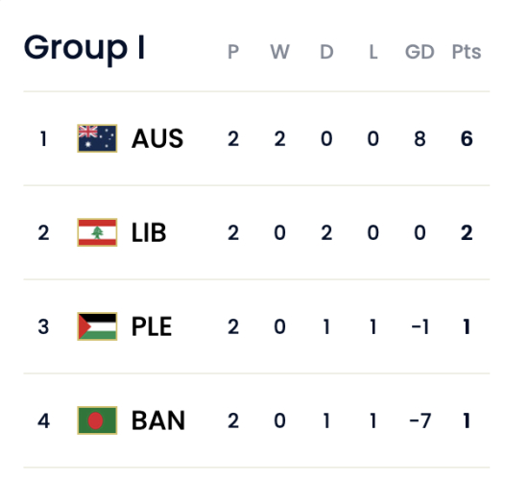Click the Palestine flag icon
Viewport: 505px width, 480px height.
[97, 326]
